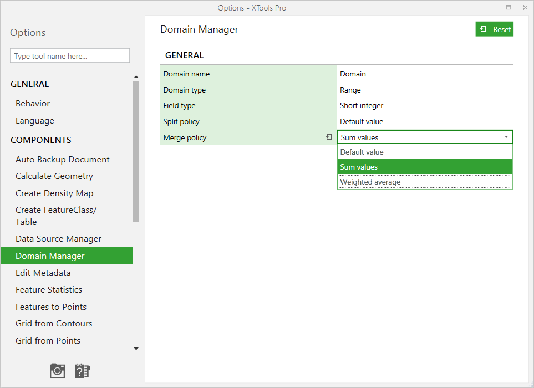Select Create Density Map component
The image size is (534, 388).
coord(54,193)
